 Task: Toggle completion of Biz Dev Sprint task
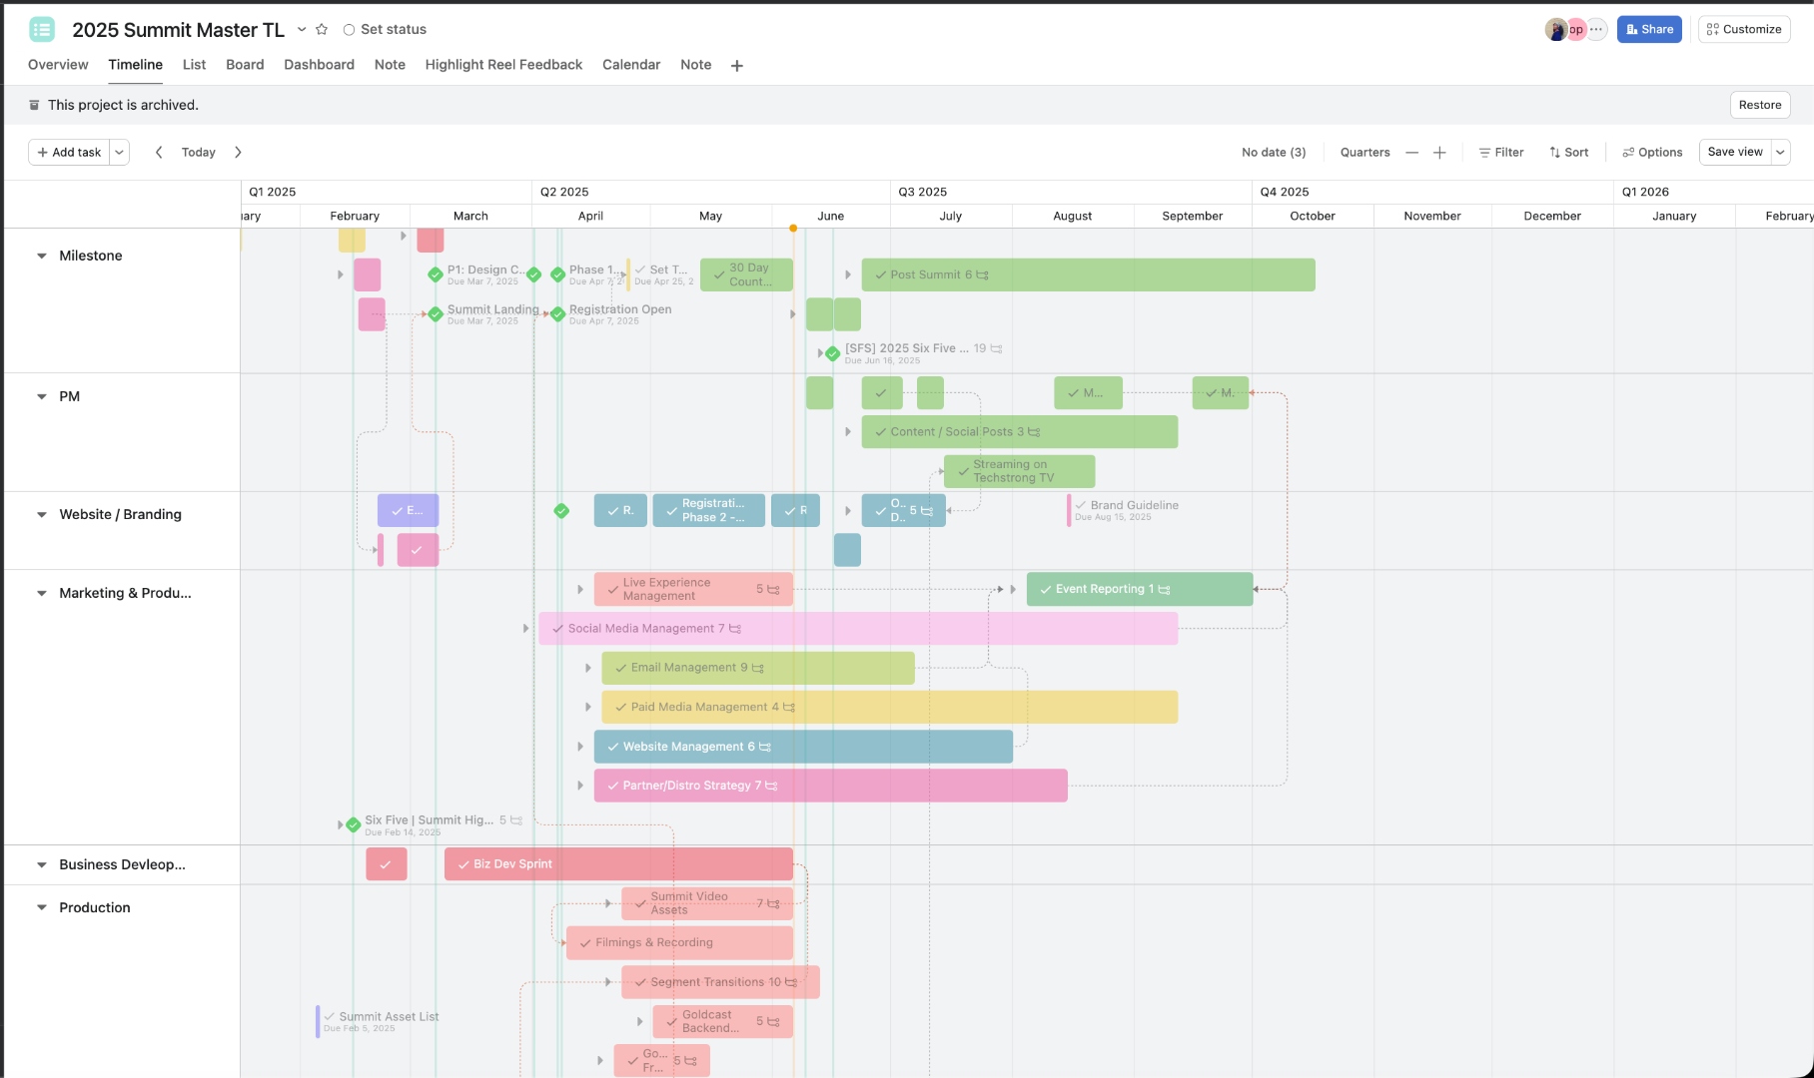[463, 863]
